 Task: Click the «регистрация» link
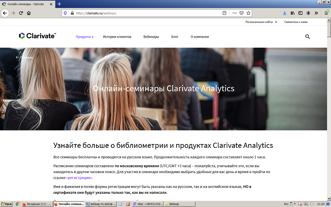pyautogui.click(x=79, y=178)
